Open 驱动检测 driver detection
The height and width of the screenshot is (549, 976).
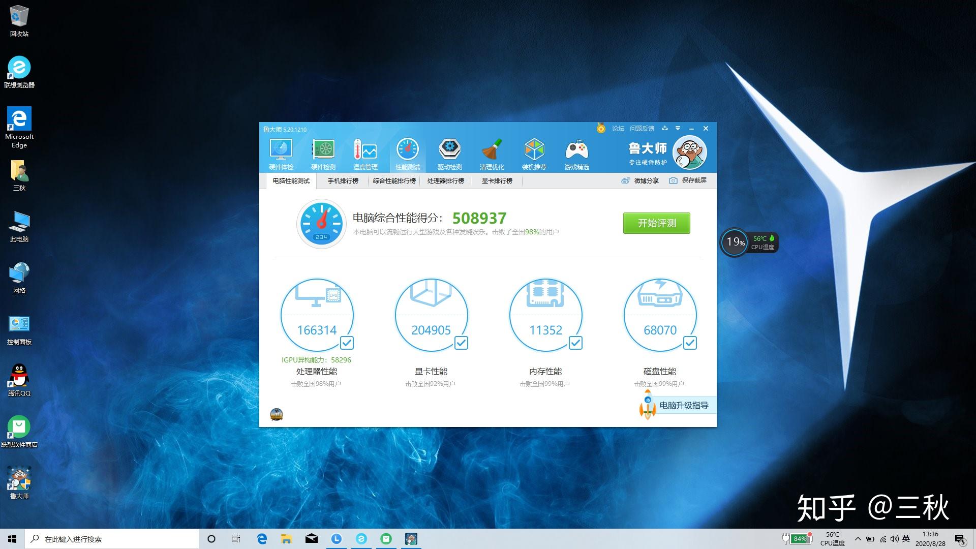coord(450,154)
